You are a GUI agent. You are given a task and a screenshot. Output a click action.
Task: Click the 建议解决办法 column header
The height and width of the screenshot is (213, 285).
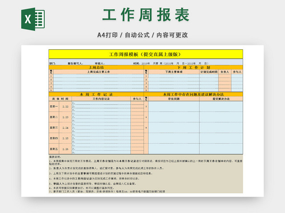[x=221, y=99]
